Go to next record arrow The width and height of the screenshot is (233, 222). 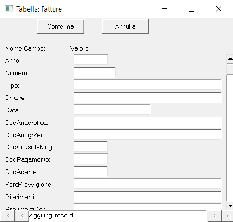(x=215, y=216)
